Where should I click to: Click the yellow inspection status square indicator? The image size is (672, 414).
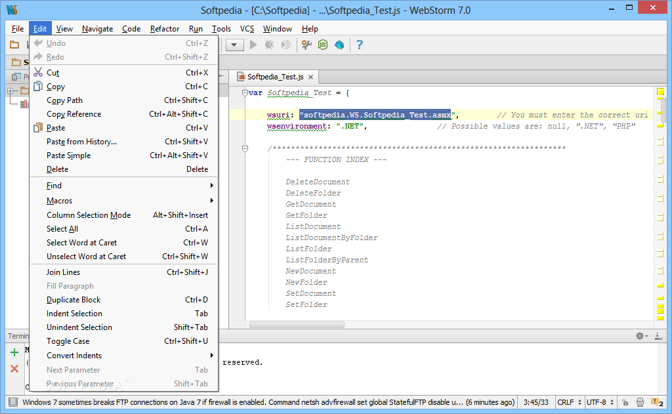pos(660,92)
